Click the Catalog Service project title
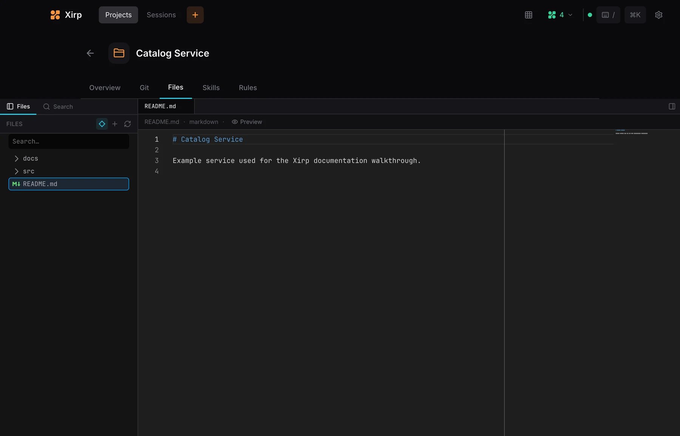 click(x=173, y=53)
